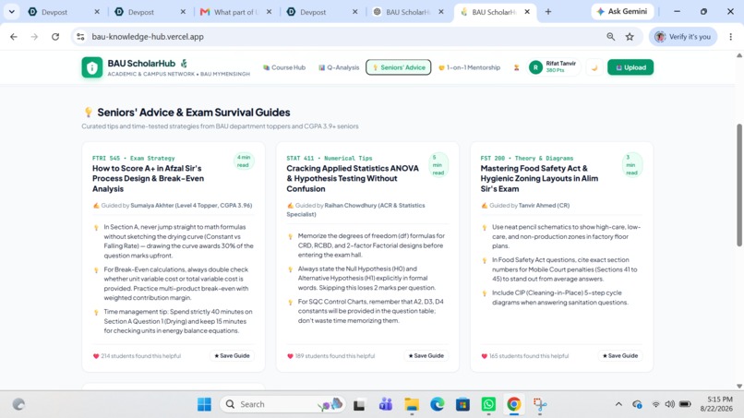Click the volume speaker tray icon
744x418 pixels.
(x=669, y=404)
